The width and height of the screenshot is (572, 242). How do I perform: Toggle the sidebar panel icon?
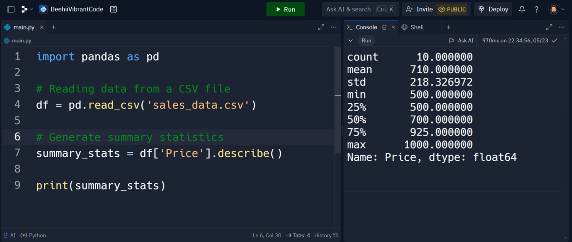pos(11,9)
